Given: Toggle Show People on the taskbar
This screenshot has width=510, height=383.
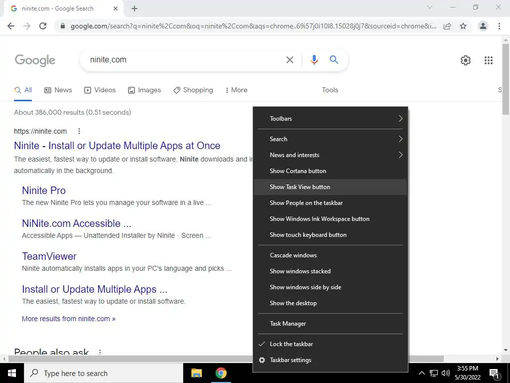Looking at the screenshot, I should [331, 203].
